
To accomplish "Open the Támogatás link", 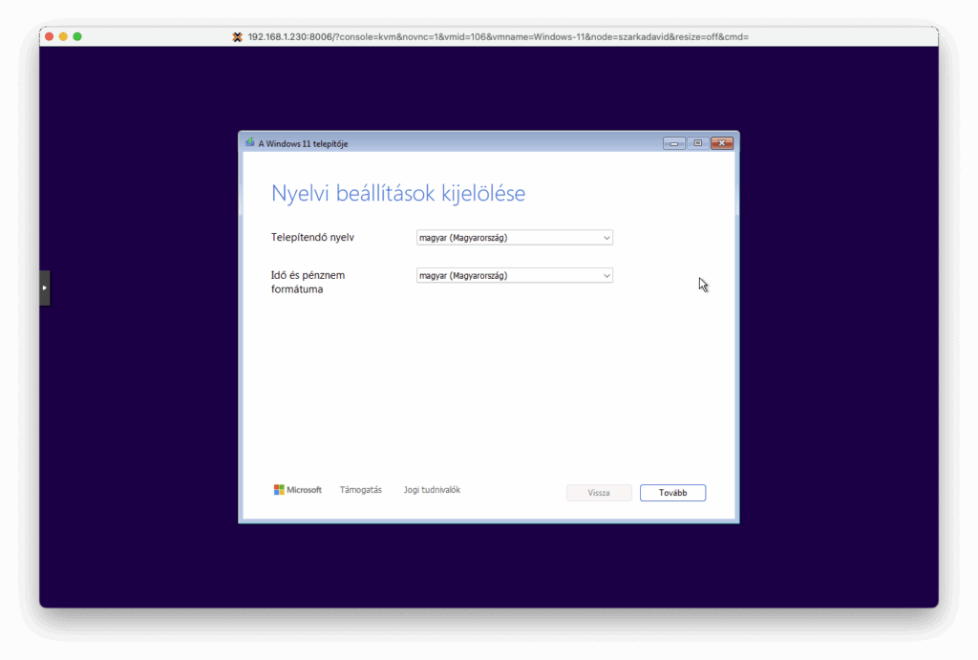I will click(x=360, y=490).
